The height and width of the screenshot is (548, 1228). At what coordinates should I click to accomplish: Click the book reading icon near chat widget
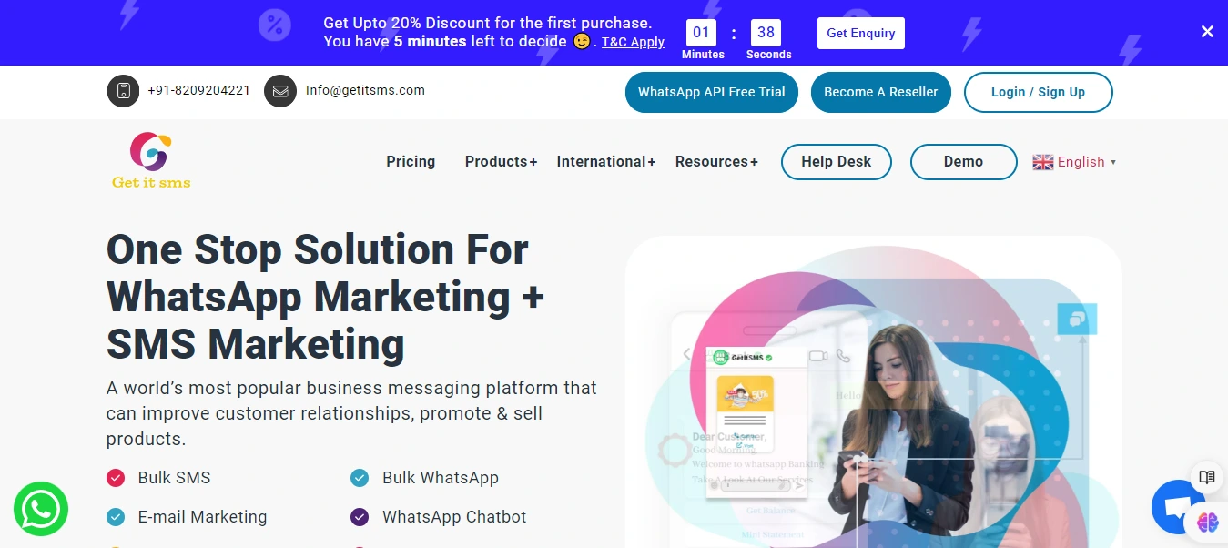tap(1206, 476)
